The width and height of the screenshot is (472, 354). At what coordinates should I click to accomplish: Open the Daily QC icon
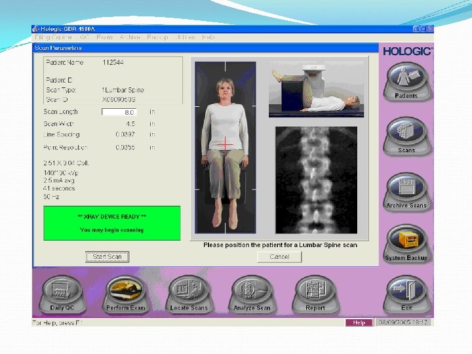[x=62, y=295]
